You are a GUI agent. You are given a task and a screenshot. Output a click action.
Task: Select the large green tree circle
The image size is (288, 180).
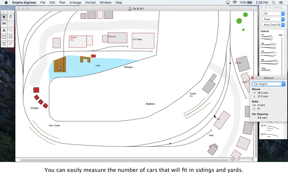click(239, 21)
